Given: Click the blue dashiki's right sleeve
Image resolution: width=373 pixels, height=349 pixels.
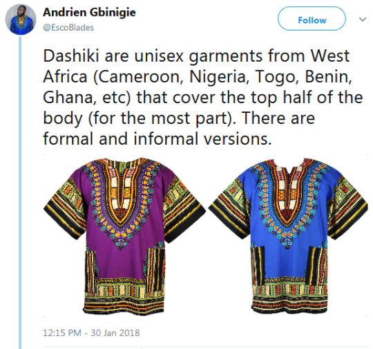Looking at the screenshot, I should (x=347, y=206).
